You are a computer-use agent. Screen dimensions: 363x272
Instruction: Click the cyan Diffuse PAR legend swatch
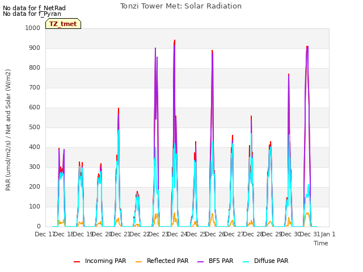pyautogui.click(x=246, y=261)
